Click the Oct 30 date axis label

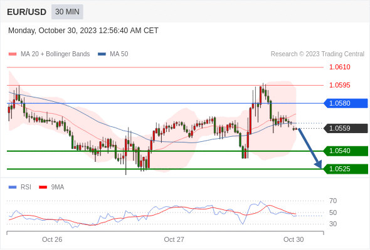pyautogui.click(x=293, y=239)
